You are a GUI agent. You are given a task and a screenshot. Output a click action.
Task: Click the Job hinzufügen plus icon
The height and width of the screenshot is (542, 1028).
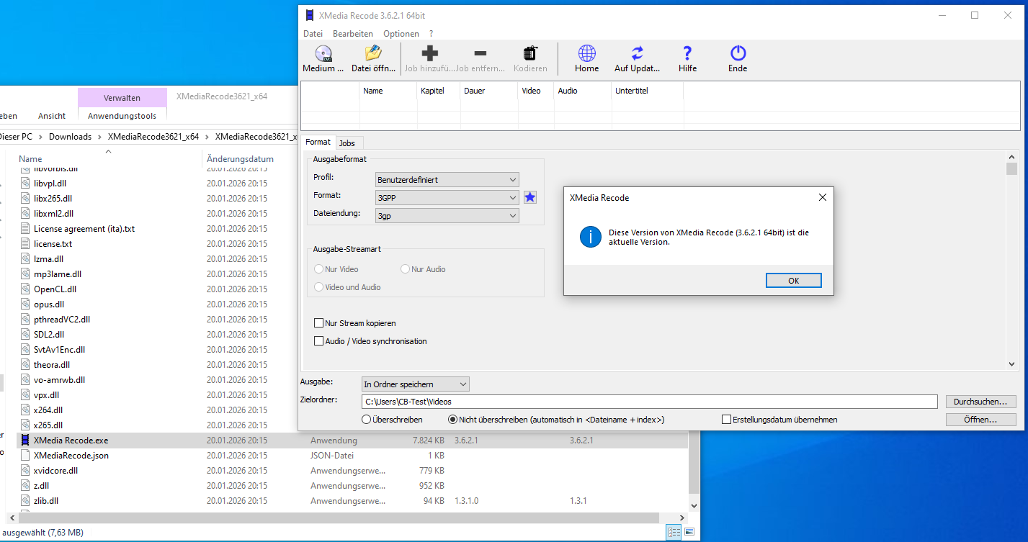pyautogui.click(x=429, y=53)
